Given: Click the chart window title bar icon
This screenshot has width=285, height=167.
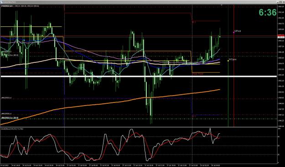Looking at the screenshot, I should pyautogui.click(x=1, y=2).
